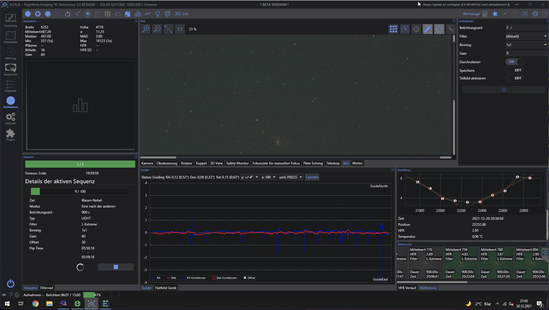The width and height of the screenshot is (549, 310).
Task: Toggle star detection star button in Bild
Action: [439, 29]
